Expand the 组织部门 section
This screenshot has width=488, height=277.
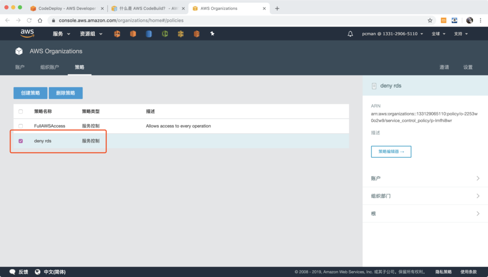click(x=425, y=196)
